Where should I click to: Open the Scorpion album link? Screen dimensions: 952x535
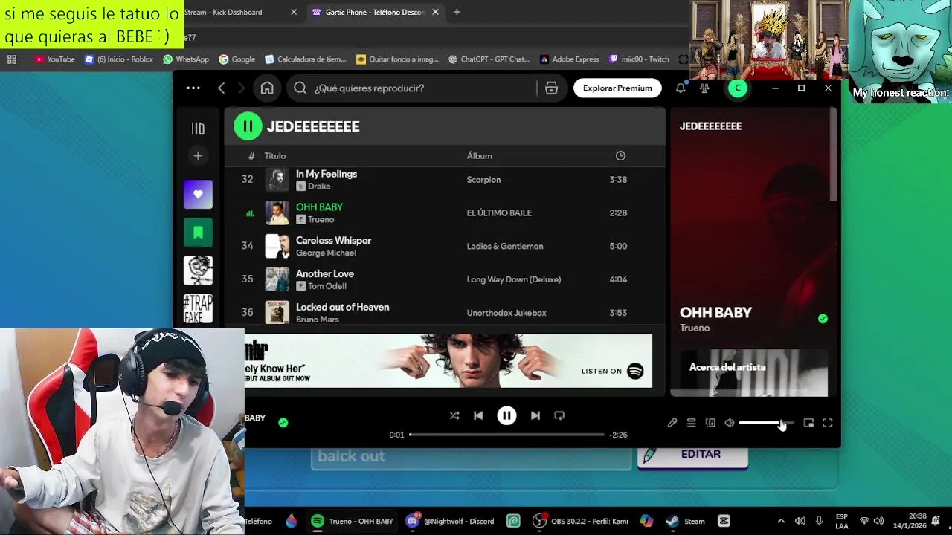483,180
